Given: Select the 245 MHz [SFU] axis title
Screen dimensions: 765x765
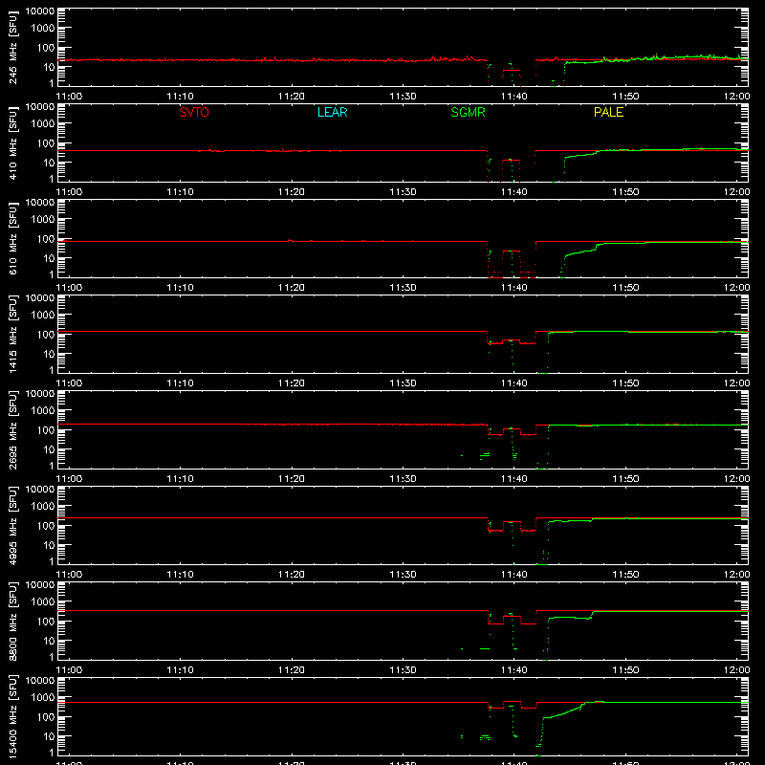Looking at the screenshot, I should click(x=13, y=47).
